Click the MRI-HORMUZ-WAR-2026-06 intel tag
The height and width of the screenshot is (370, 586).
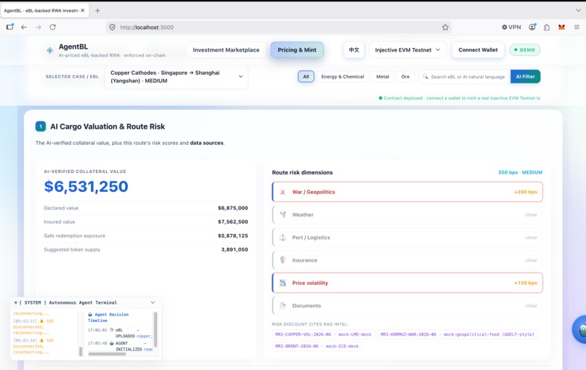457,334
